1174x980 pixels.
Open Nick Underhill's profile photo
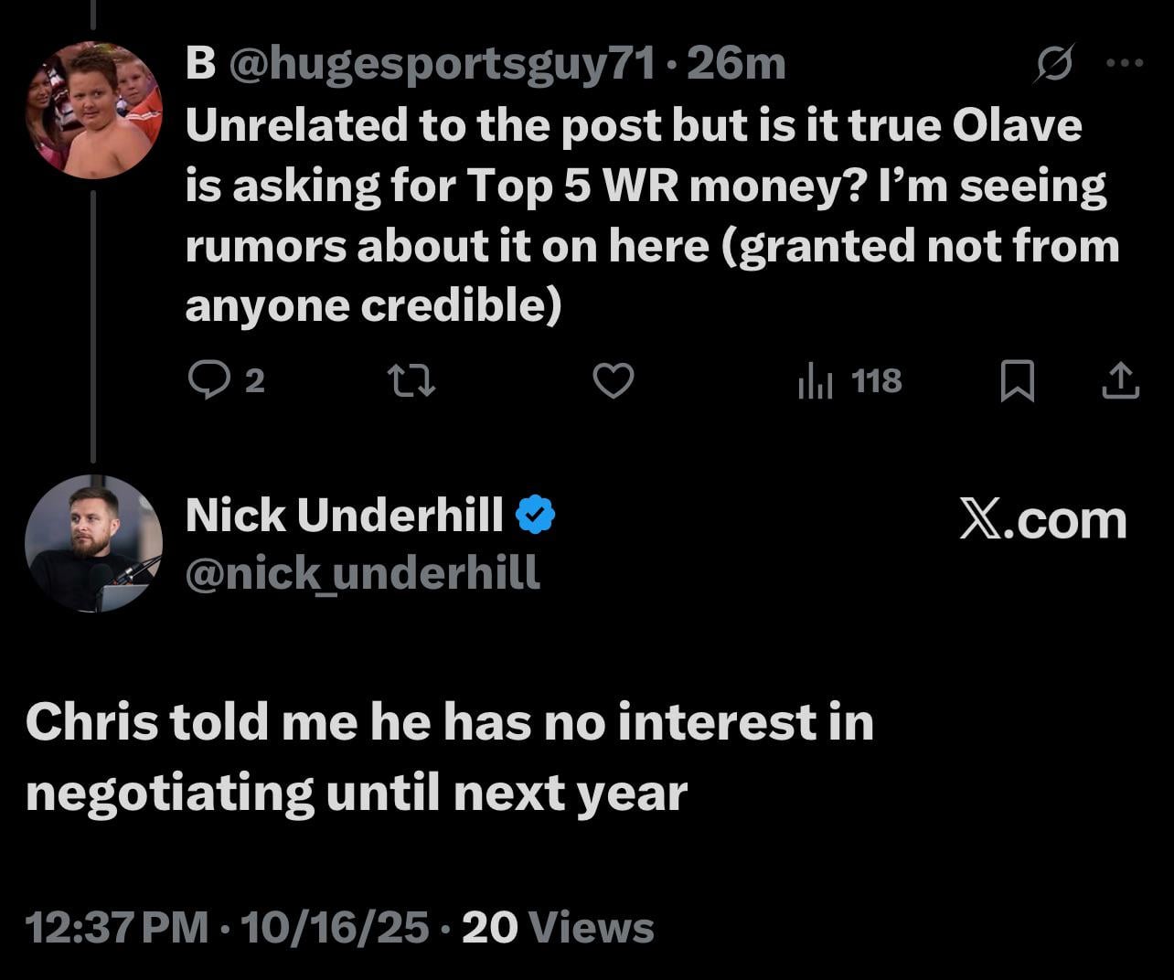(x=93, y=543)
